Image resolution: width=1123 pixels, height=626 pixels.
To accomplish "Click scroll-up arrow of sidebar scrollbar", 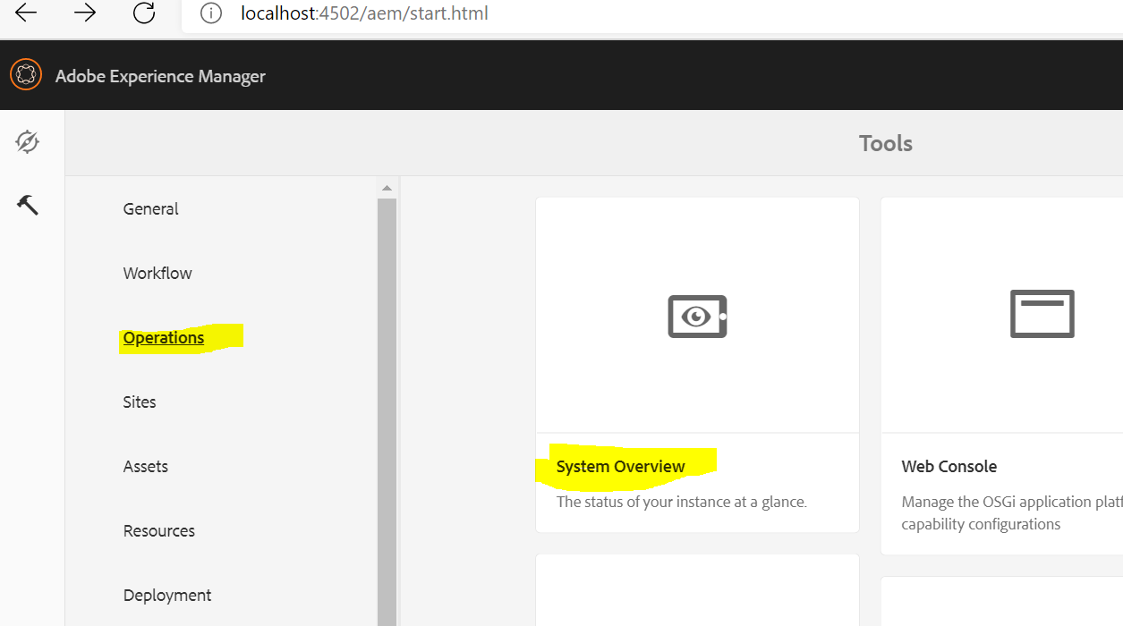I will click(387, 188).
